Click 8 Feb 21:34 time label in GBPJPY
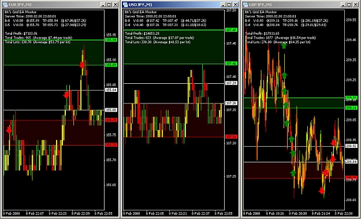The height and width of the screenshot is (219, 361). click(322, 213)
